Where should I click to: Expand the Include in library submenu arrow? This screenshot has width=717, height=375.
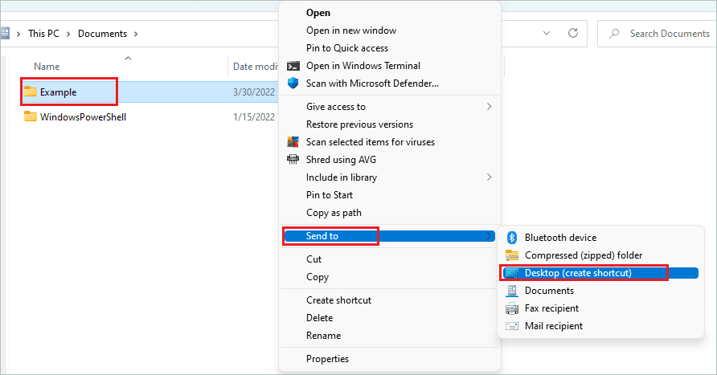click(489, 177)
